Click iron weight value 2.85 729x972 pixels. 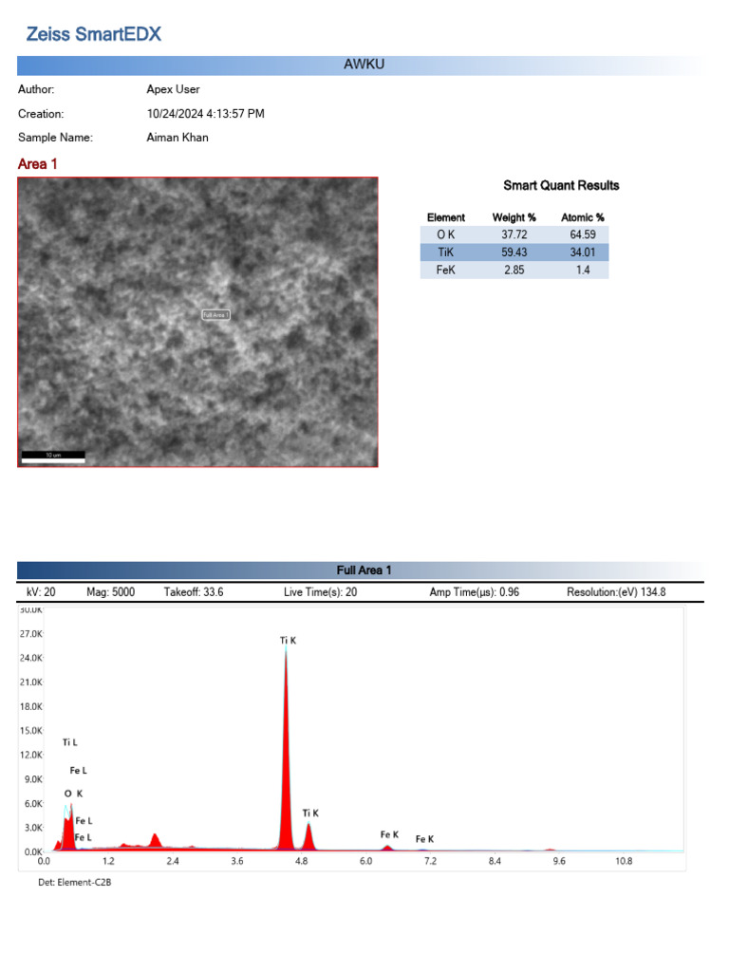point(514,270)
